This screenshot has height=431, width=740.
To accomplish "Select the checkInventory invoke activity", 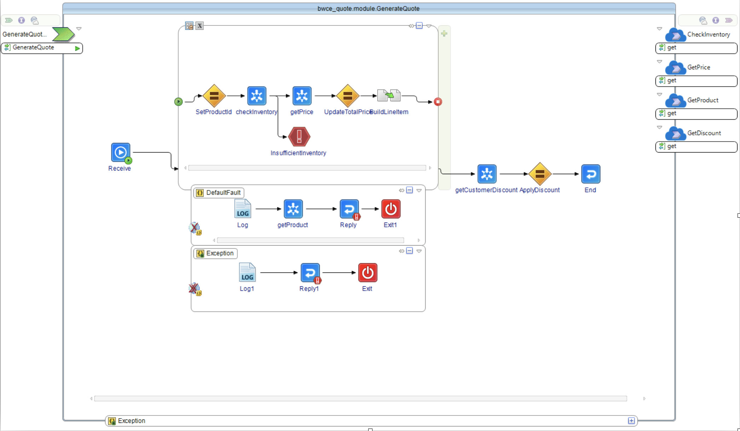I will coord(256,96).
